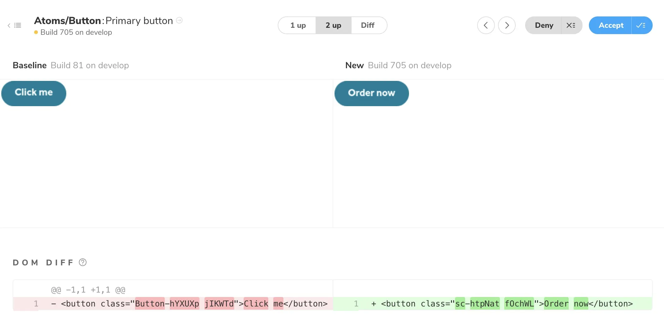This screenshot has width=664, height=321.
Task: Advance to the next snapshot
Action: tap(507, 25)
